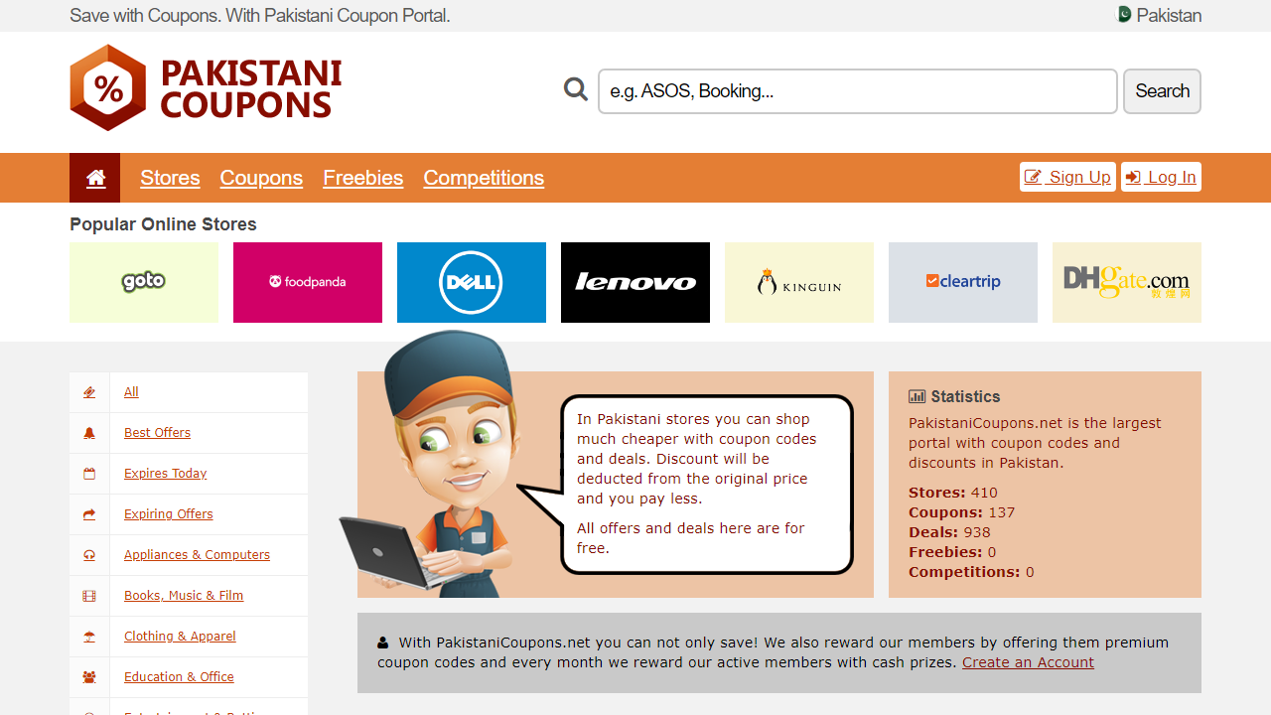Click the Pakistan flag icon at top right
This screenshot has height=715, width=1271.
click(x=1122, y=15)
